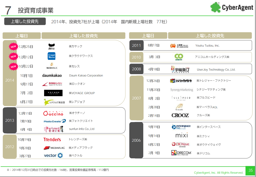Select the 2014 year block
256x177 pixels.
point(10,80)
